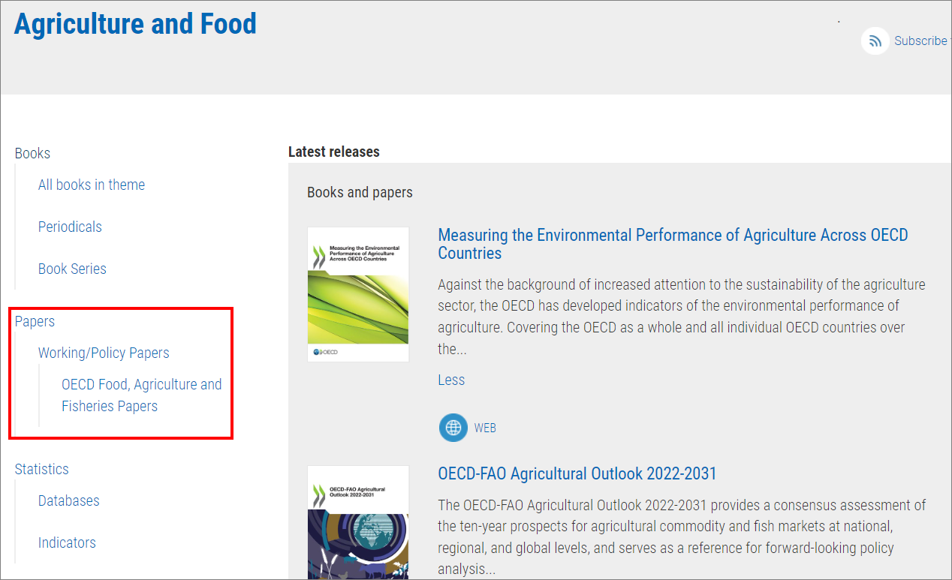Click the Agriculture and Food page heading

click(x=135, y=24)
